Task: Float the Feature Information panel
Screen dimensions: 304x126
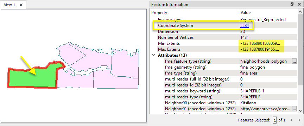Action: pos(292,4)
